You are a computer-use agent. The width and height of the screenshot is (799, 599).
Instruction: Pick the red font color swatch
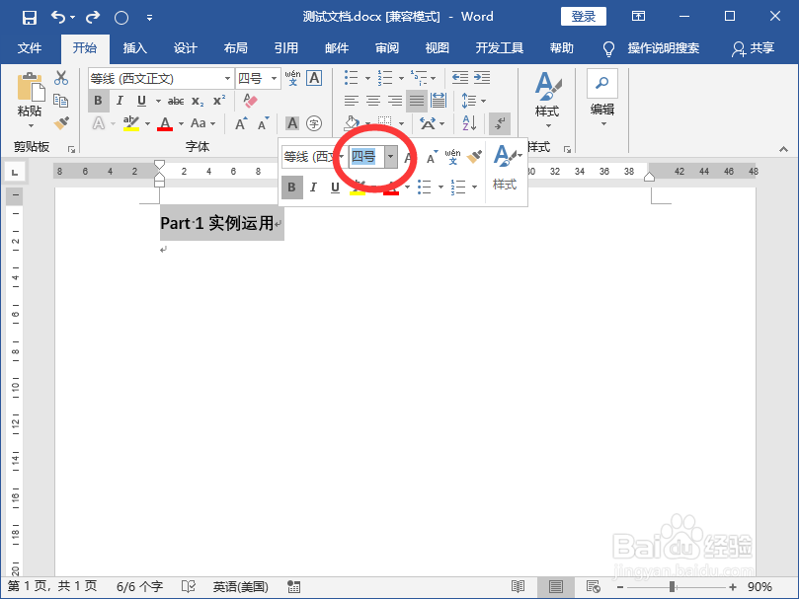(x=164, y=122)
